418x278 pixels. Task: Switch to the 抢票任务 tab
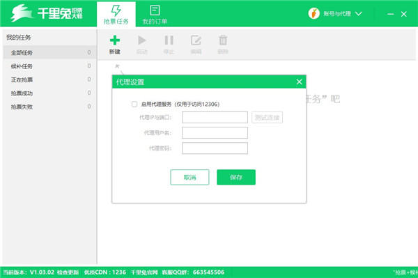116,14
